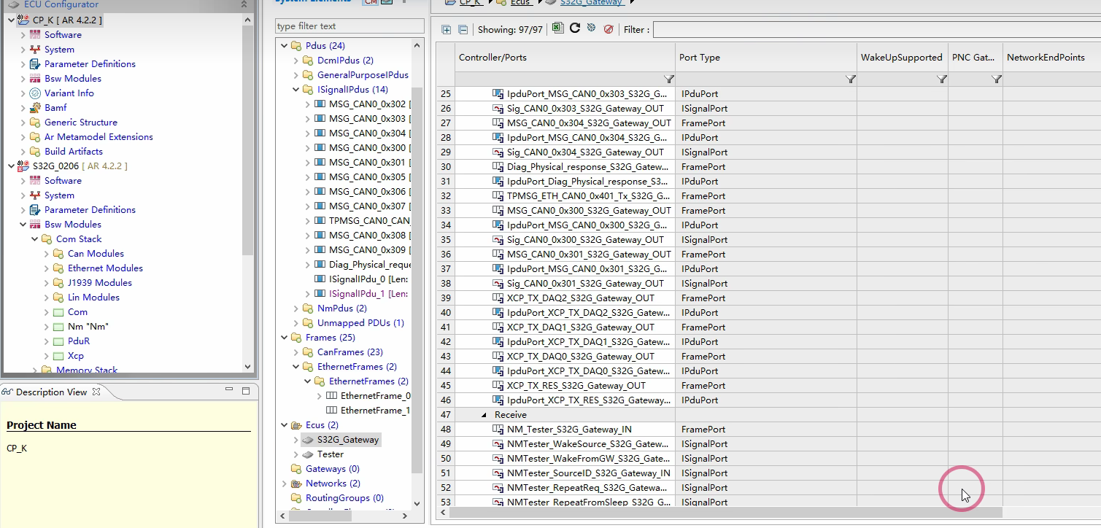Click the expand all rows icon in table toolbar
This screenshot has height=528, width=1101.
tap(447, 30)
